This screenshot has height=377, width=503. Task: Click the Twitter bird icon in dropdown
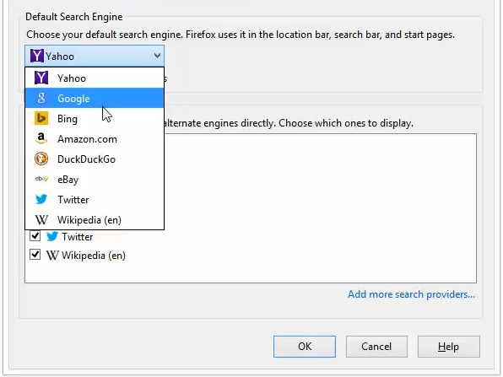[41, 199]
